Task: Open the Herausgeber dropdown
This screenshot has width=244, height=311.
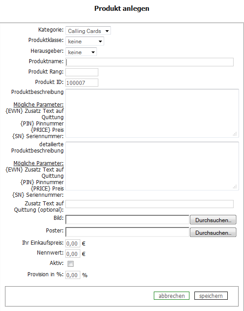Action: [x=81, y=52]
